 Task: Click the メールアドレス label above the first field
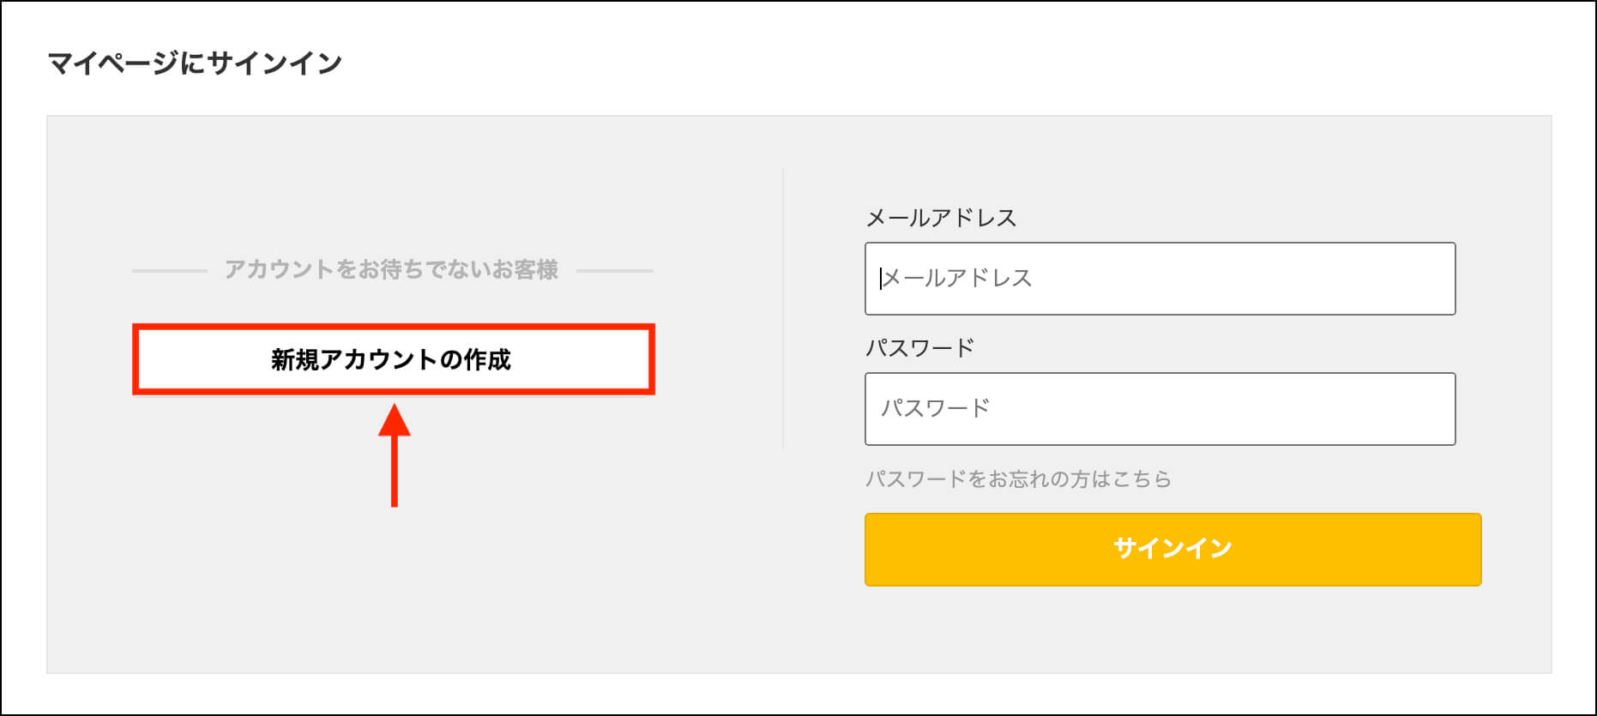coord(941,218)
